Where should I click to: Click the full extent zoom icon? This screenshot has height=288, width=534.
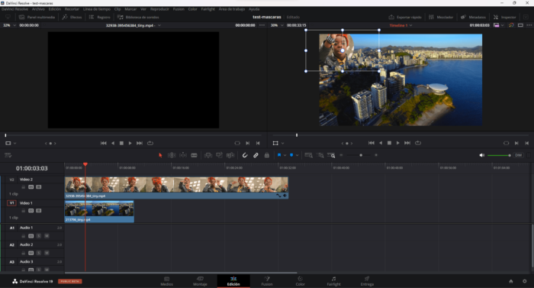[x=308, y=155]
